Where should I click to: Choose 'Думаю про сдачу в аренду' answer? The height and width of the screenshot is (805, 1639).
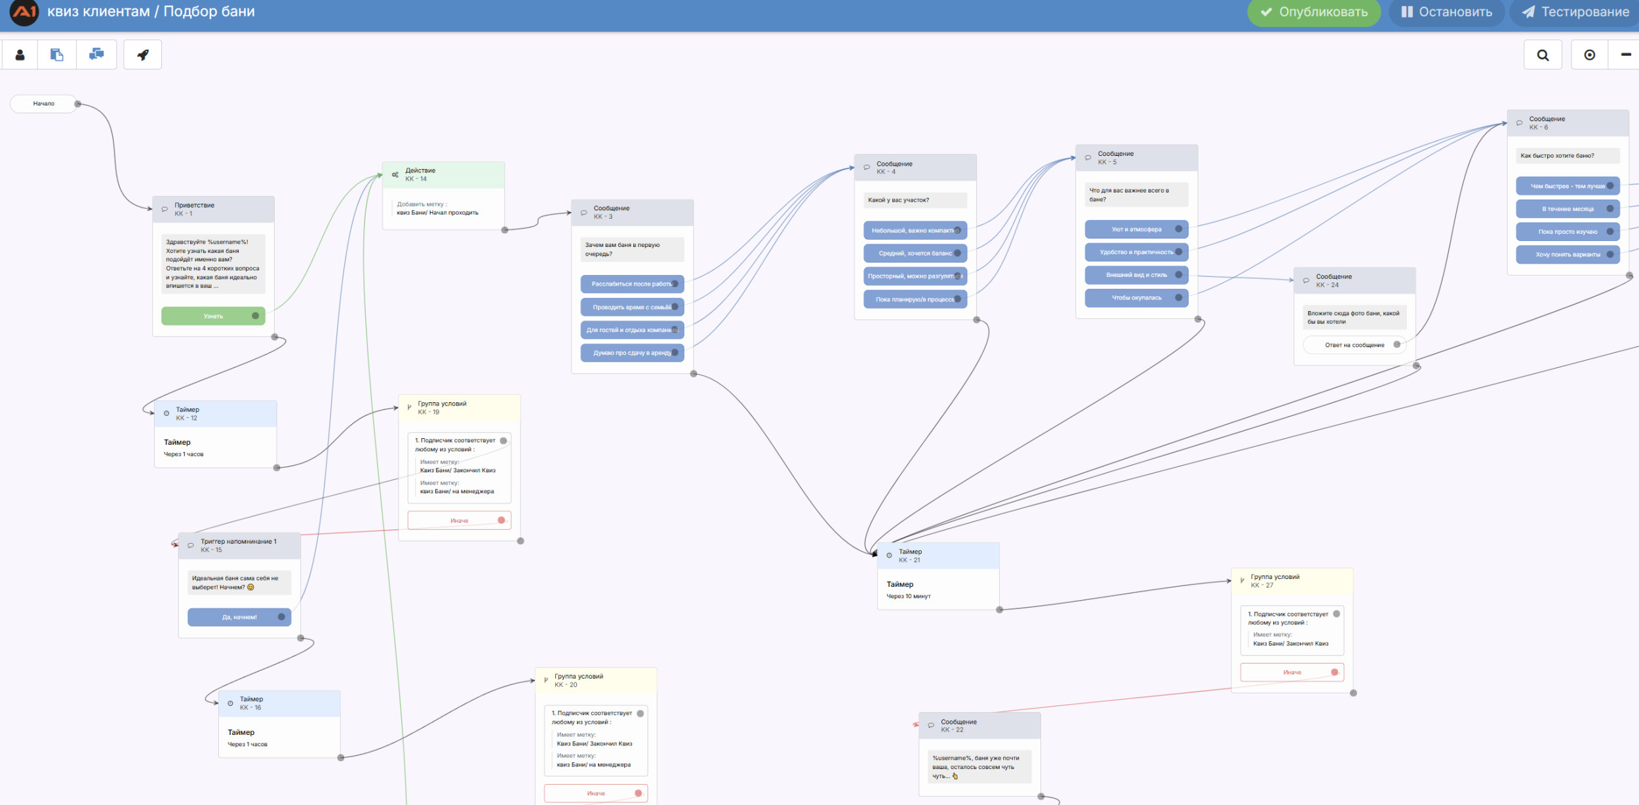coord(632,353)
